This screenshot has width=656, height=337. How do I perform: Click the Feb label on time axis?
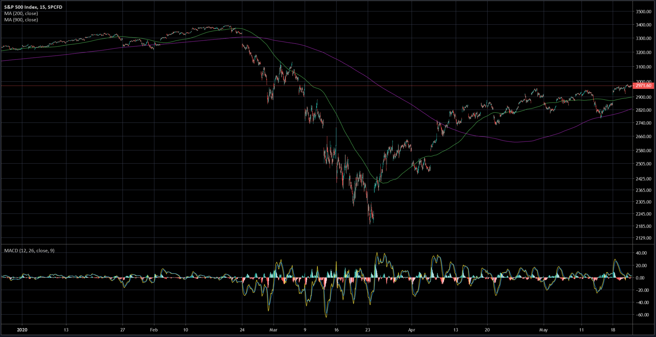point(154,330)
